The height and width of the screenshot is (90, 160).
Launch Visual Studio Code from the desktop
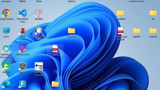coord(22,13)
